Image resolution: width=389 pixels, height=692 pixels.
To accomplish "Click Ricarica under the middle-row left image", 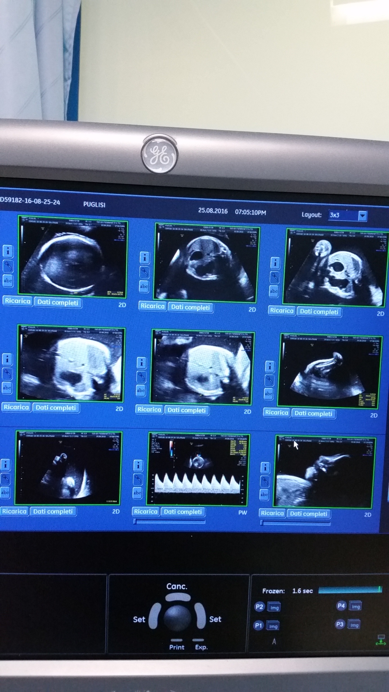I will (16, 407).
